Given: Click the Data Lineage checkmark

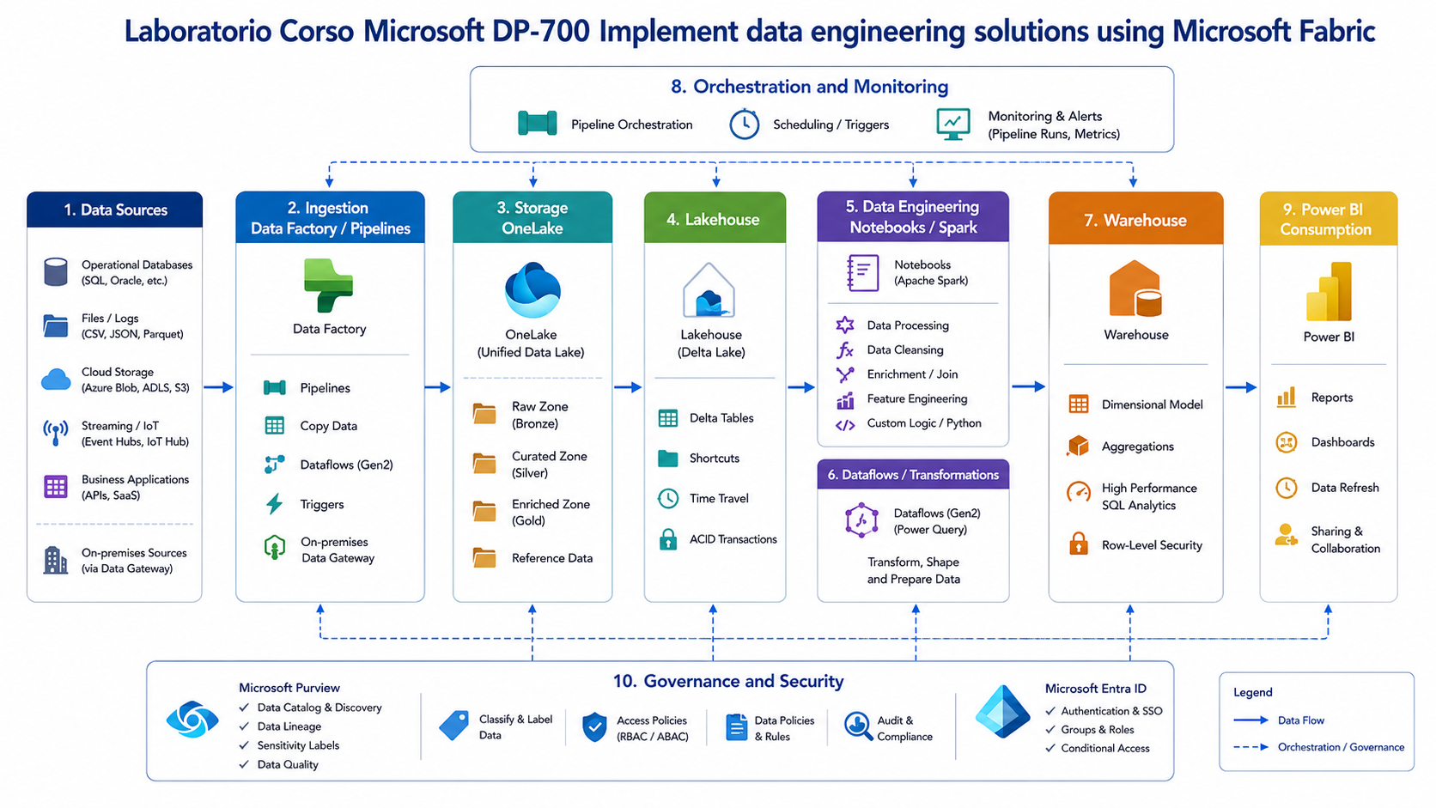Looking at the screenshot, I should coord(244,726).
